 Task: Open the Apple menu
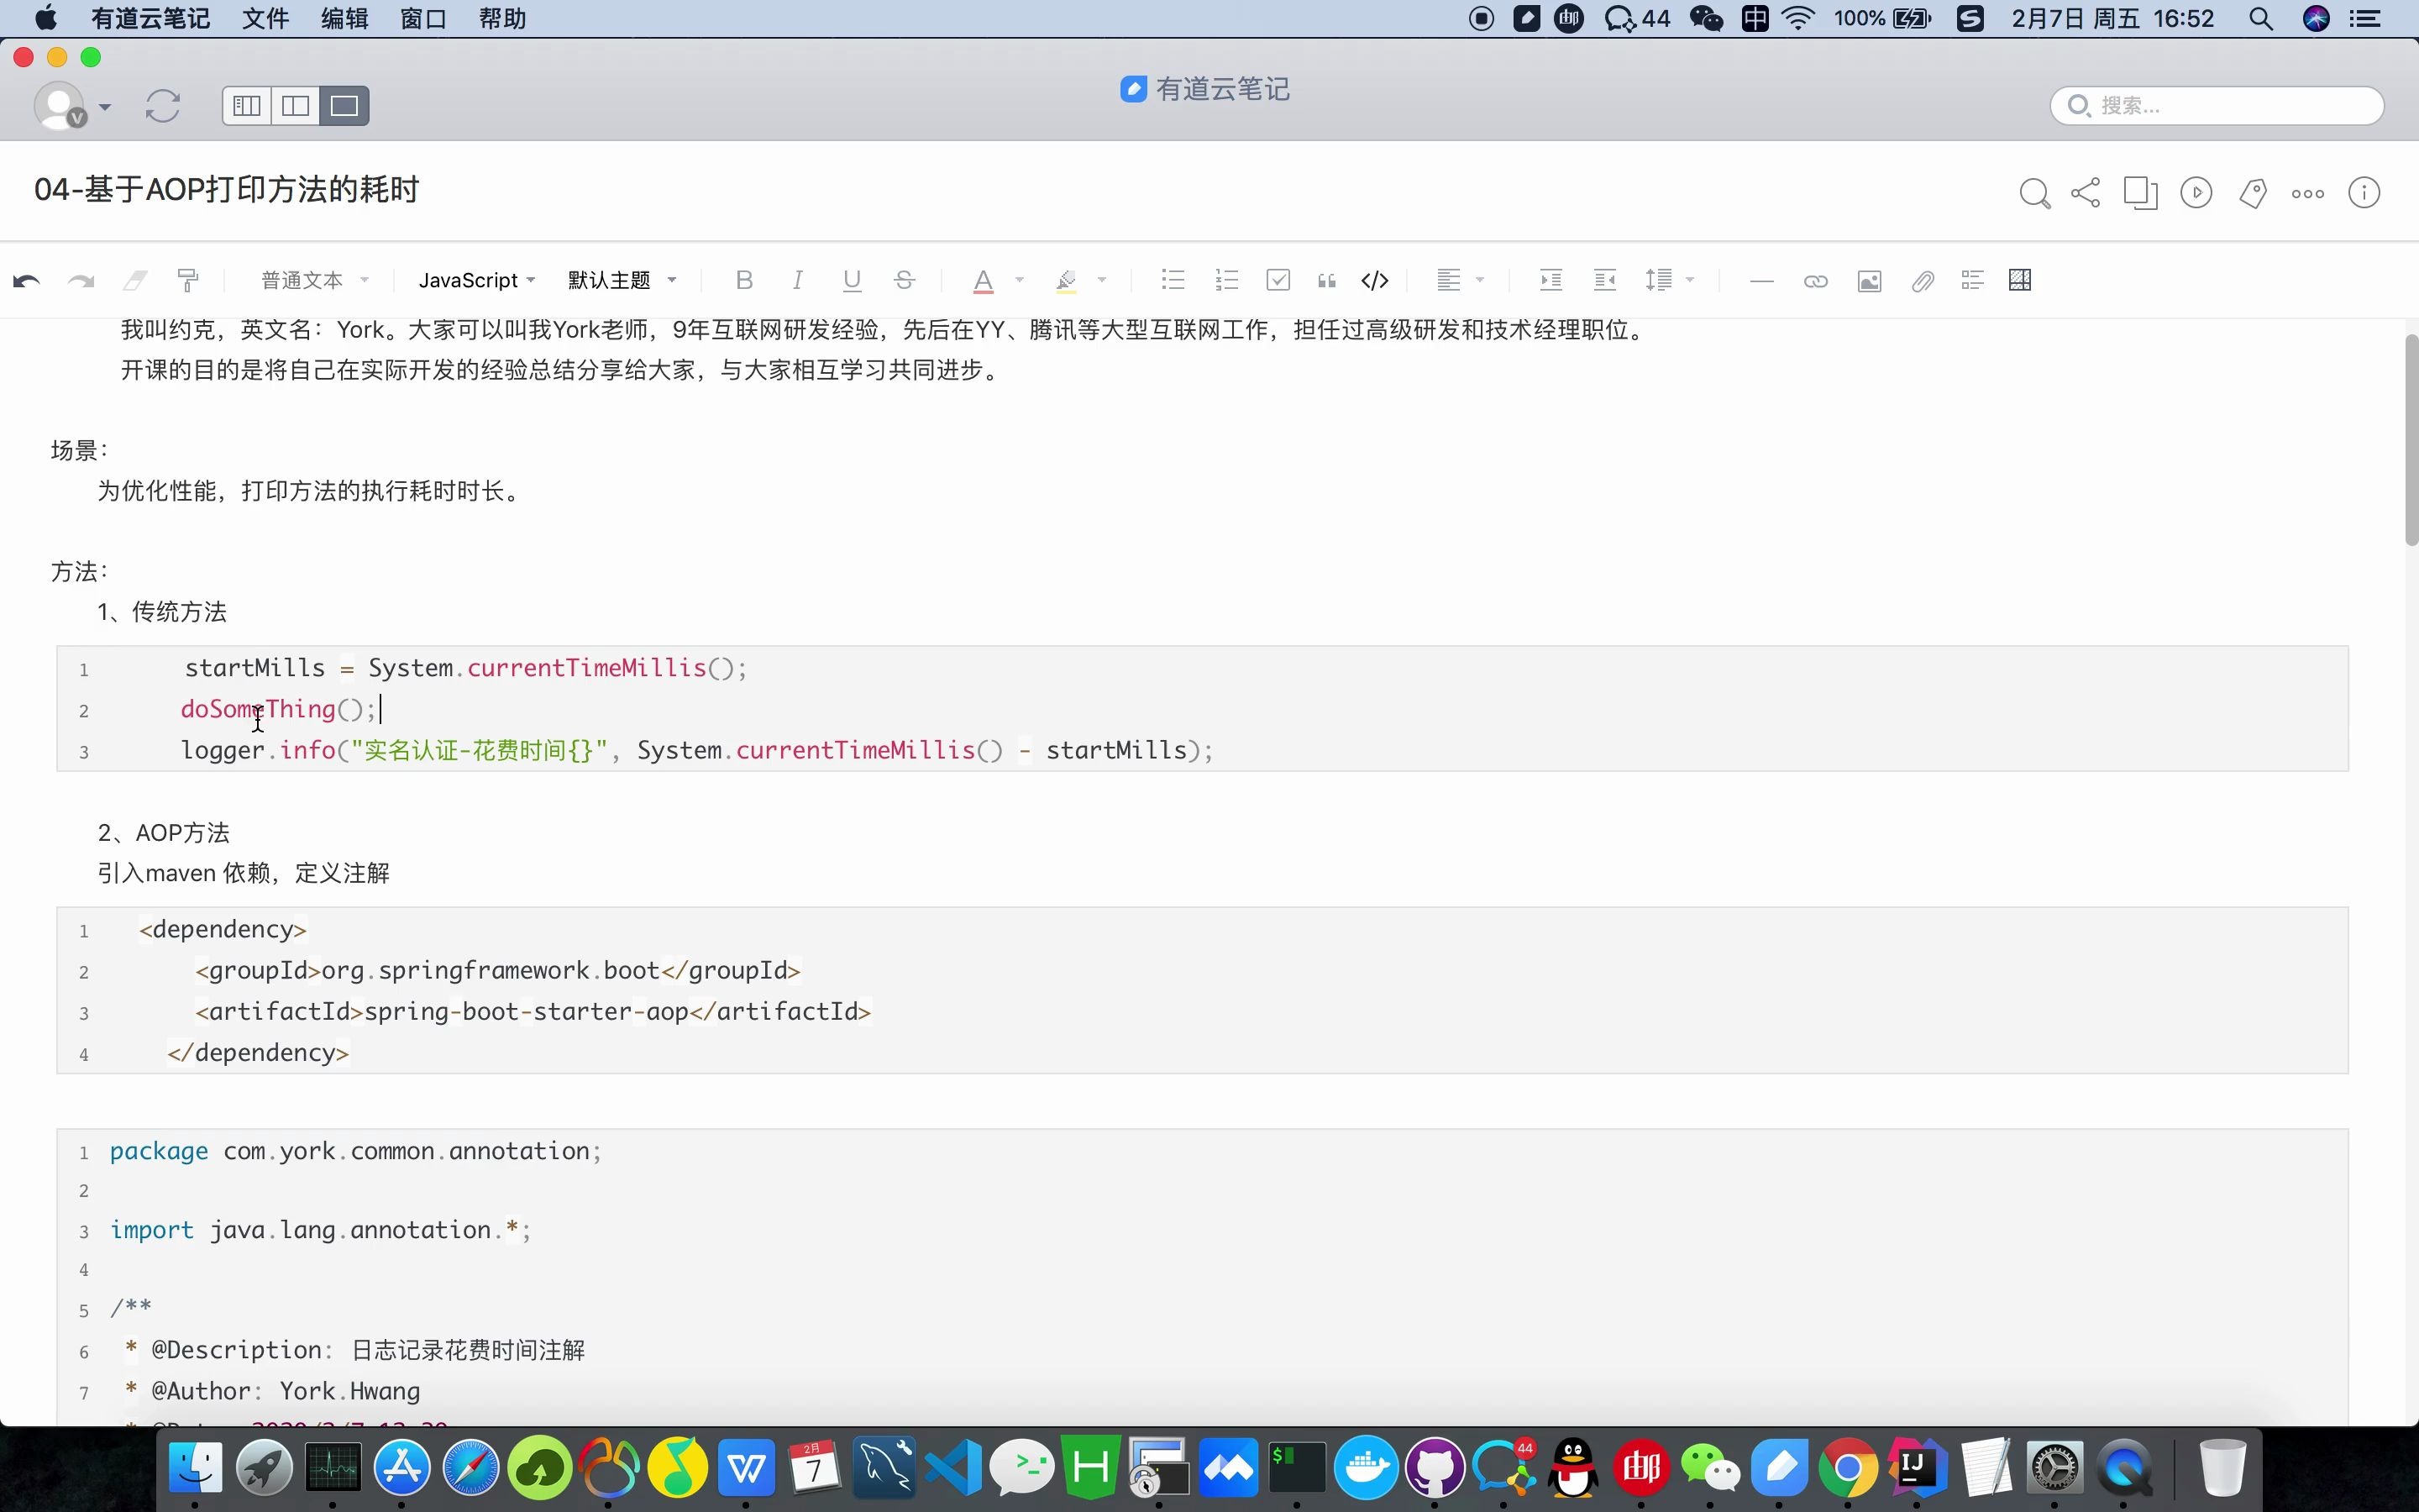[x=46, y=19]
